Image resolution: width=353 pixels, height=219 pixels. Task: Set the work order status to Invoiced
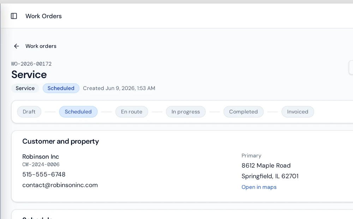[298, 112]
